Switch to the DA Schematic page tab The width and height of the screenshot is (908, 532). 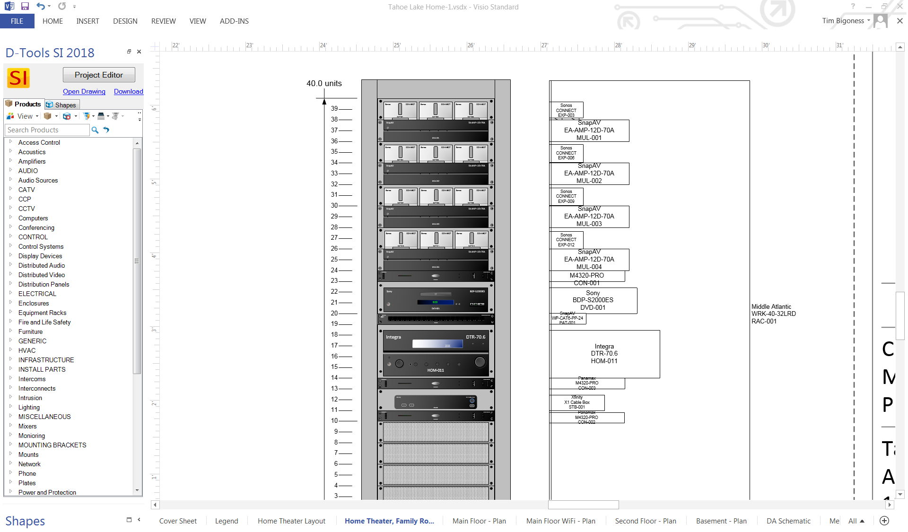pyautogui.click(x=788, y=521)
